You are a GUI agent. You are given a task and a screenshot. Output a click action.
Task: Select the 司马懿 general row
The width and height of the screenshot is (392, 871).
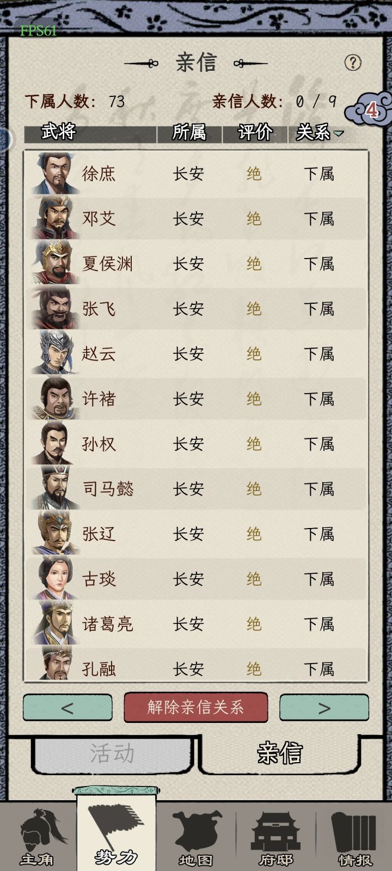pos(196,488)
